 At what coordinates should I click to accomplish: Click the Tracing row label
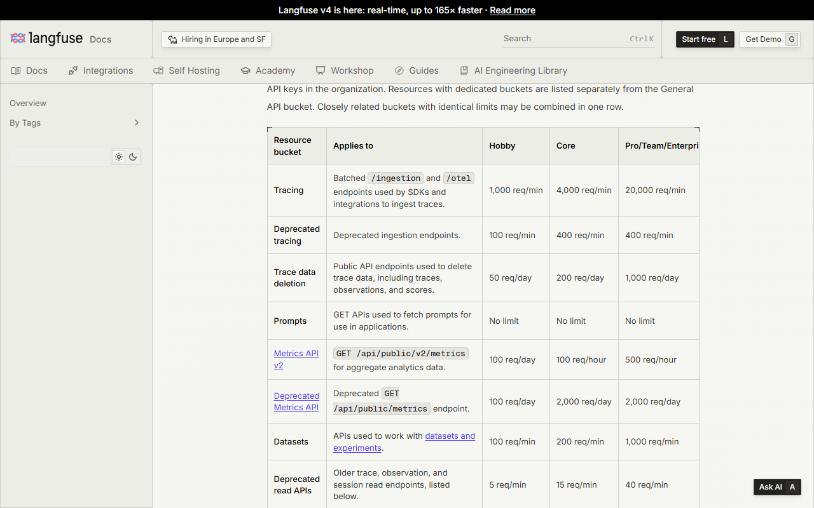[x=289, y=190]
